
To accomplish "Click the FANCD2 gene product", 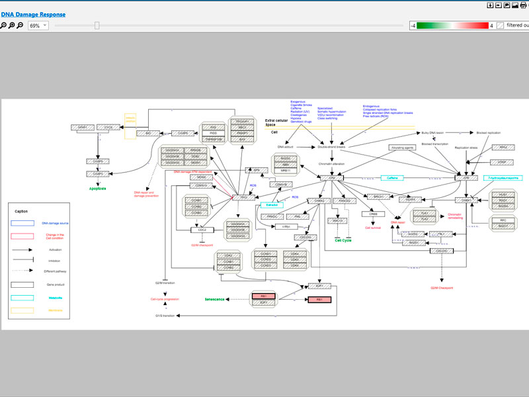I will [x=345, y=201].
